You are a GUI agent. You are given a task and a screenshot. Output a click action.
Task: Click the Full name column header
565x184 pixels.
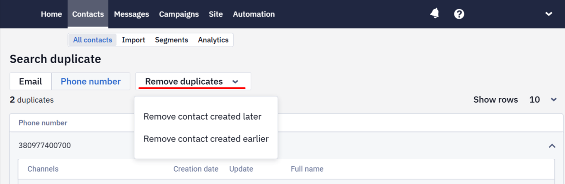(x=307, y=169)
